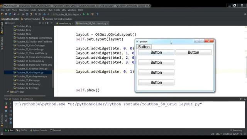Open the Refactor menu

[42, 10]
